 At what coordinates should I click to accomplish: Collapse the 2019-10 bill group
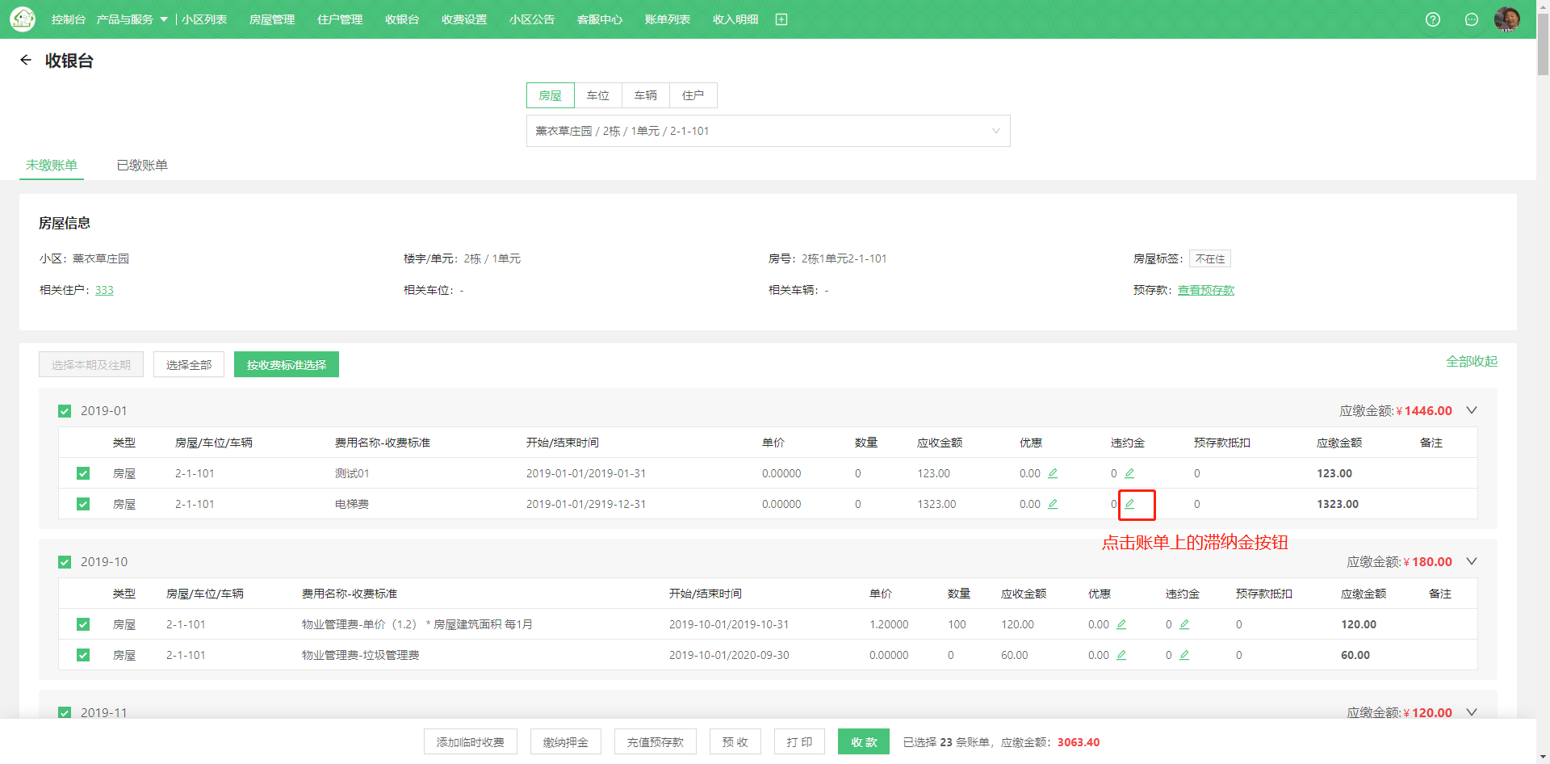(x=1472, y=561)
